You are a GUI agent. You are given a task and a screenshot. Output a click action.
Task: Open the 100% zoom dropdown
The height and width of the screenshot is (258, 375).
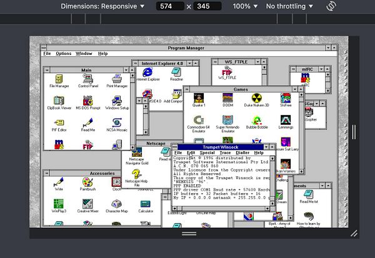pos(245,6)
